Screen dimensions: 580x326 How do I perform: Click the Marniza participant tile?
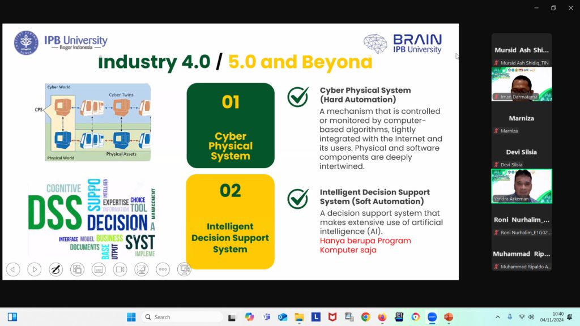tap(522, 118)
